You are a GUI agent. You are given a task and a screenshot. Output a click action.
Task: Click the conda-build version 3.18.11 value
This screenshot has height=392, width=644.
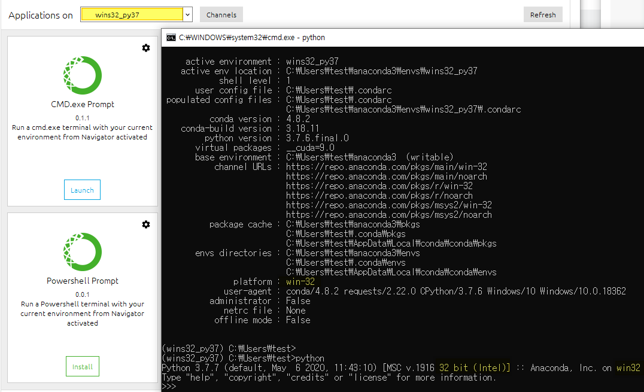pyautogui.click(x=302, y=128)
